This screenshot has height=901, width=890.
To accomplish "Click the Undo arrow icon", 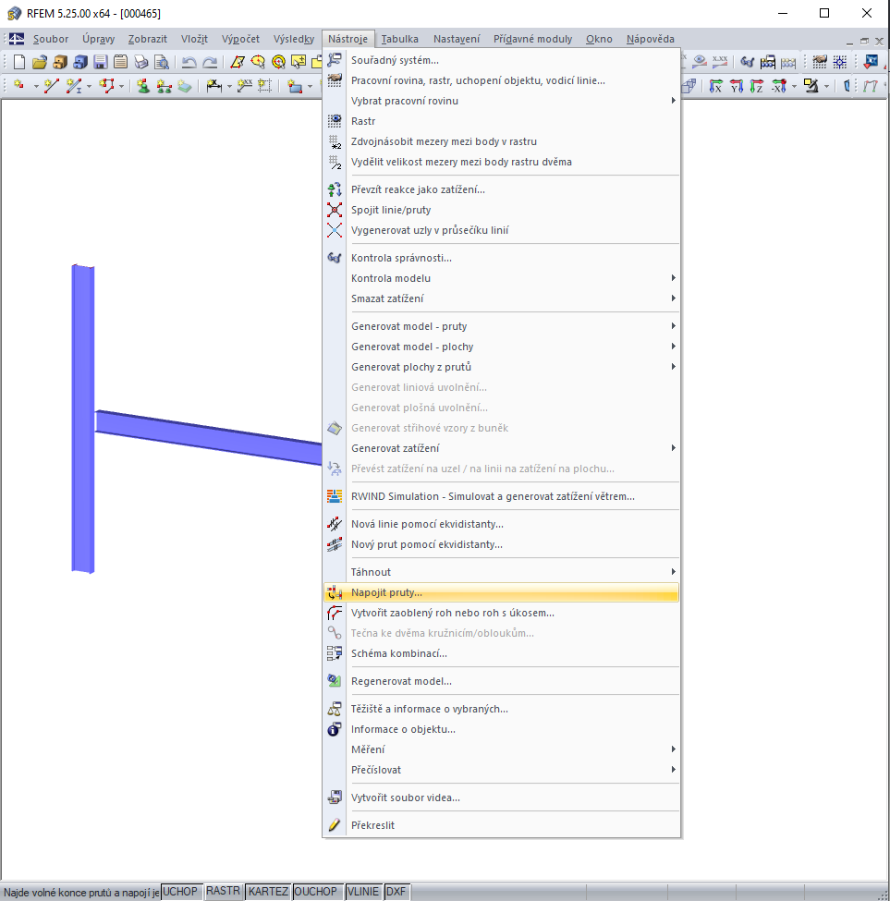I will [x=189, y=62].
